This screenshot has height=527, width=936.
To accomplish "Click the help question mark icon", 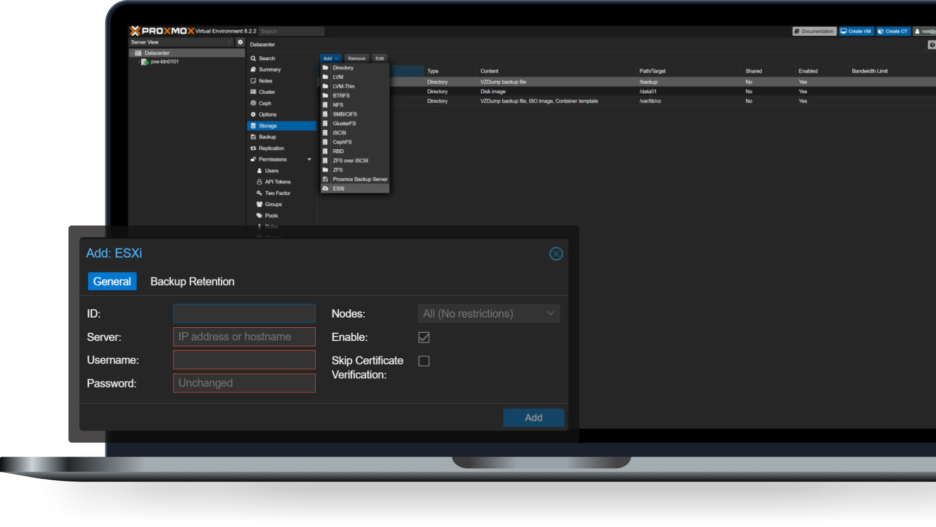I will click(932, 45).
